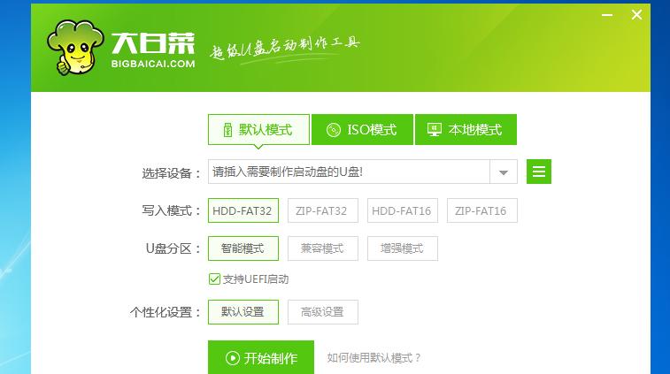The width and height of the screenshot is (670, 374).
Task: Switch to the ISO模式 tab
Action: [x=362, y=129]
